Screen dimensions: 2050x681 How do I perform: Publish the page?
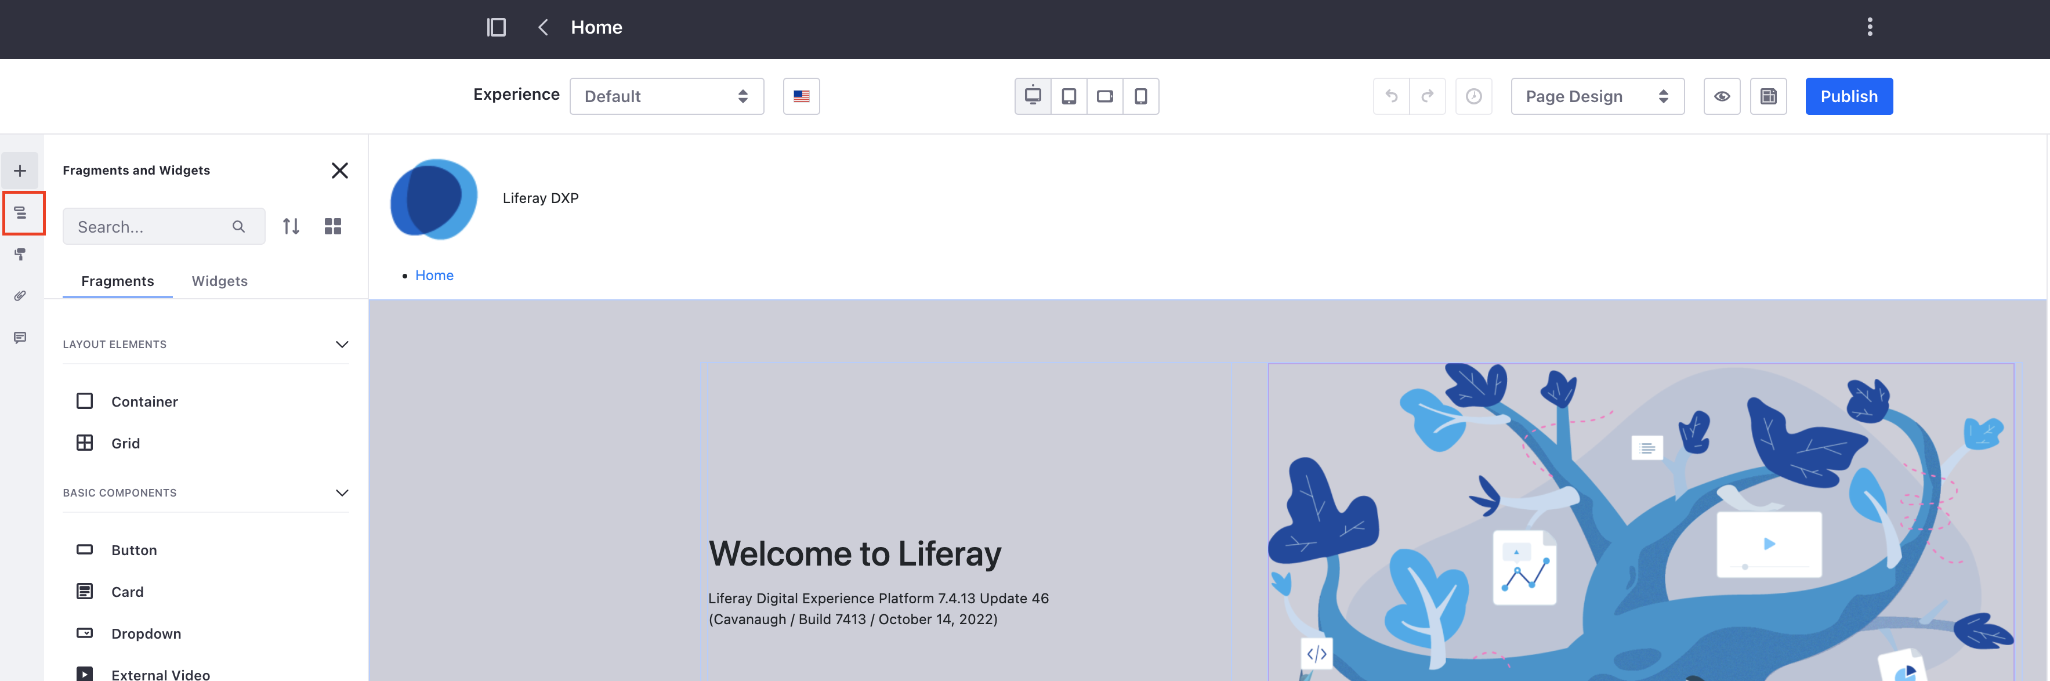point(1849,96)
